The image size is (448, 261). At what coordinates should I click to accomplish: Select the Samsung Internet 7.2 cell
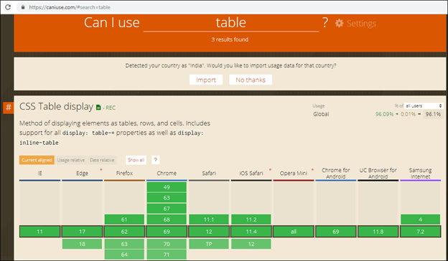point(420,232)
